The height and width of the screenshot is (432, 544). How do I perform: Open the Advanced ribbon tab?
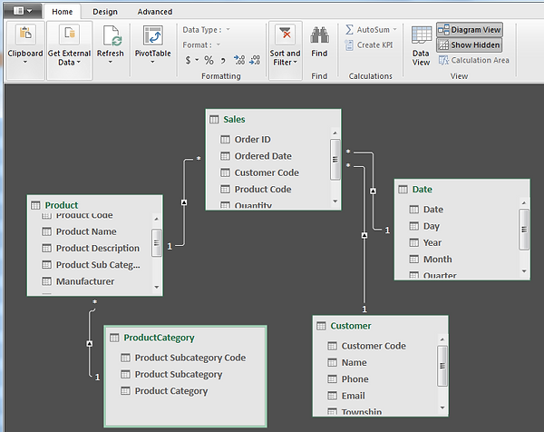coord(155,12)
